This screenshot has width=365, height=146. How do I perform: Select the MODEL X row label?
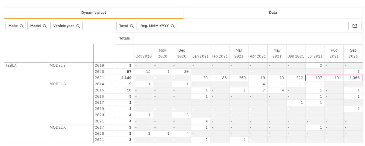tap(58, 127)
